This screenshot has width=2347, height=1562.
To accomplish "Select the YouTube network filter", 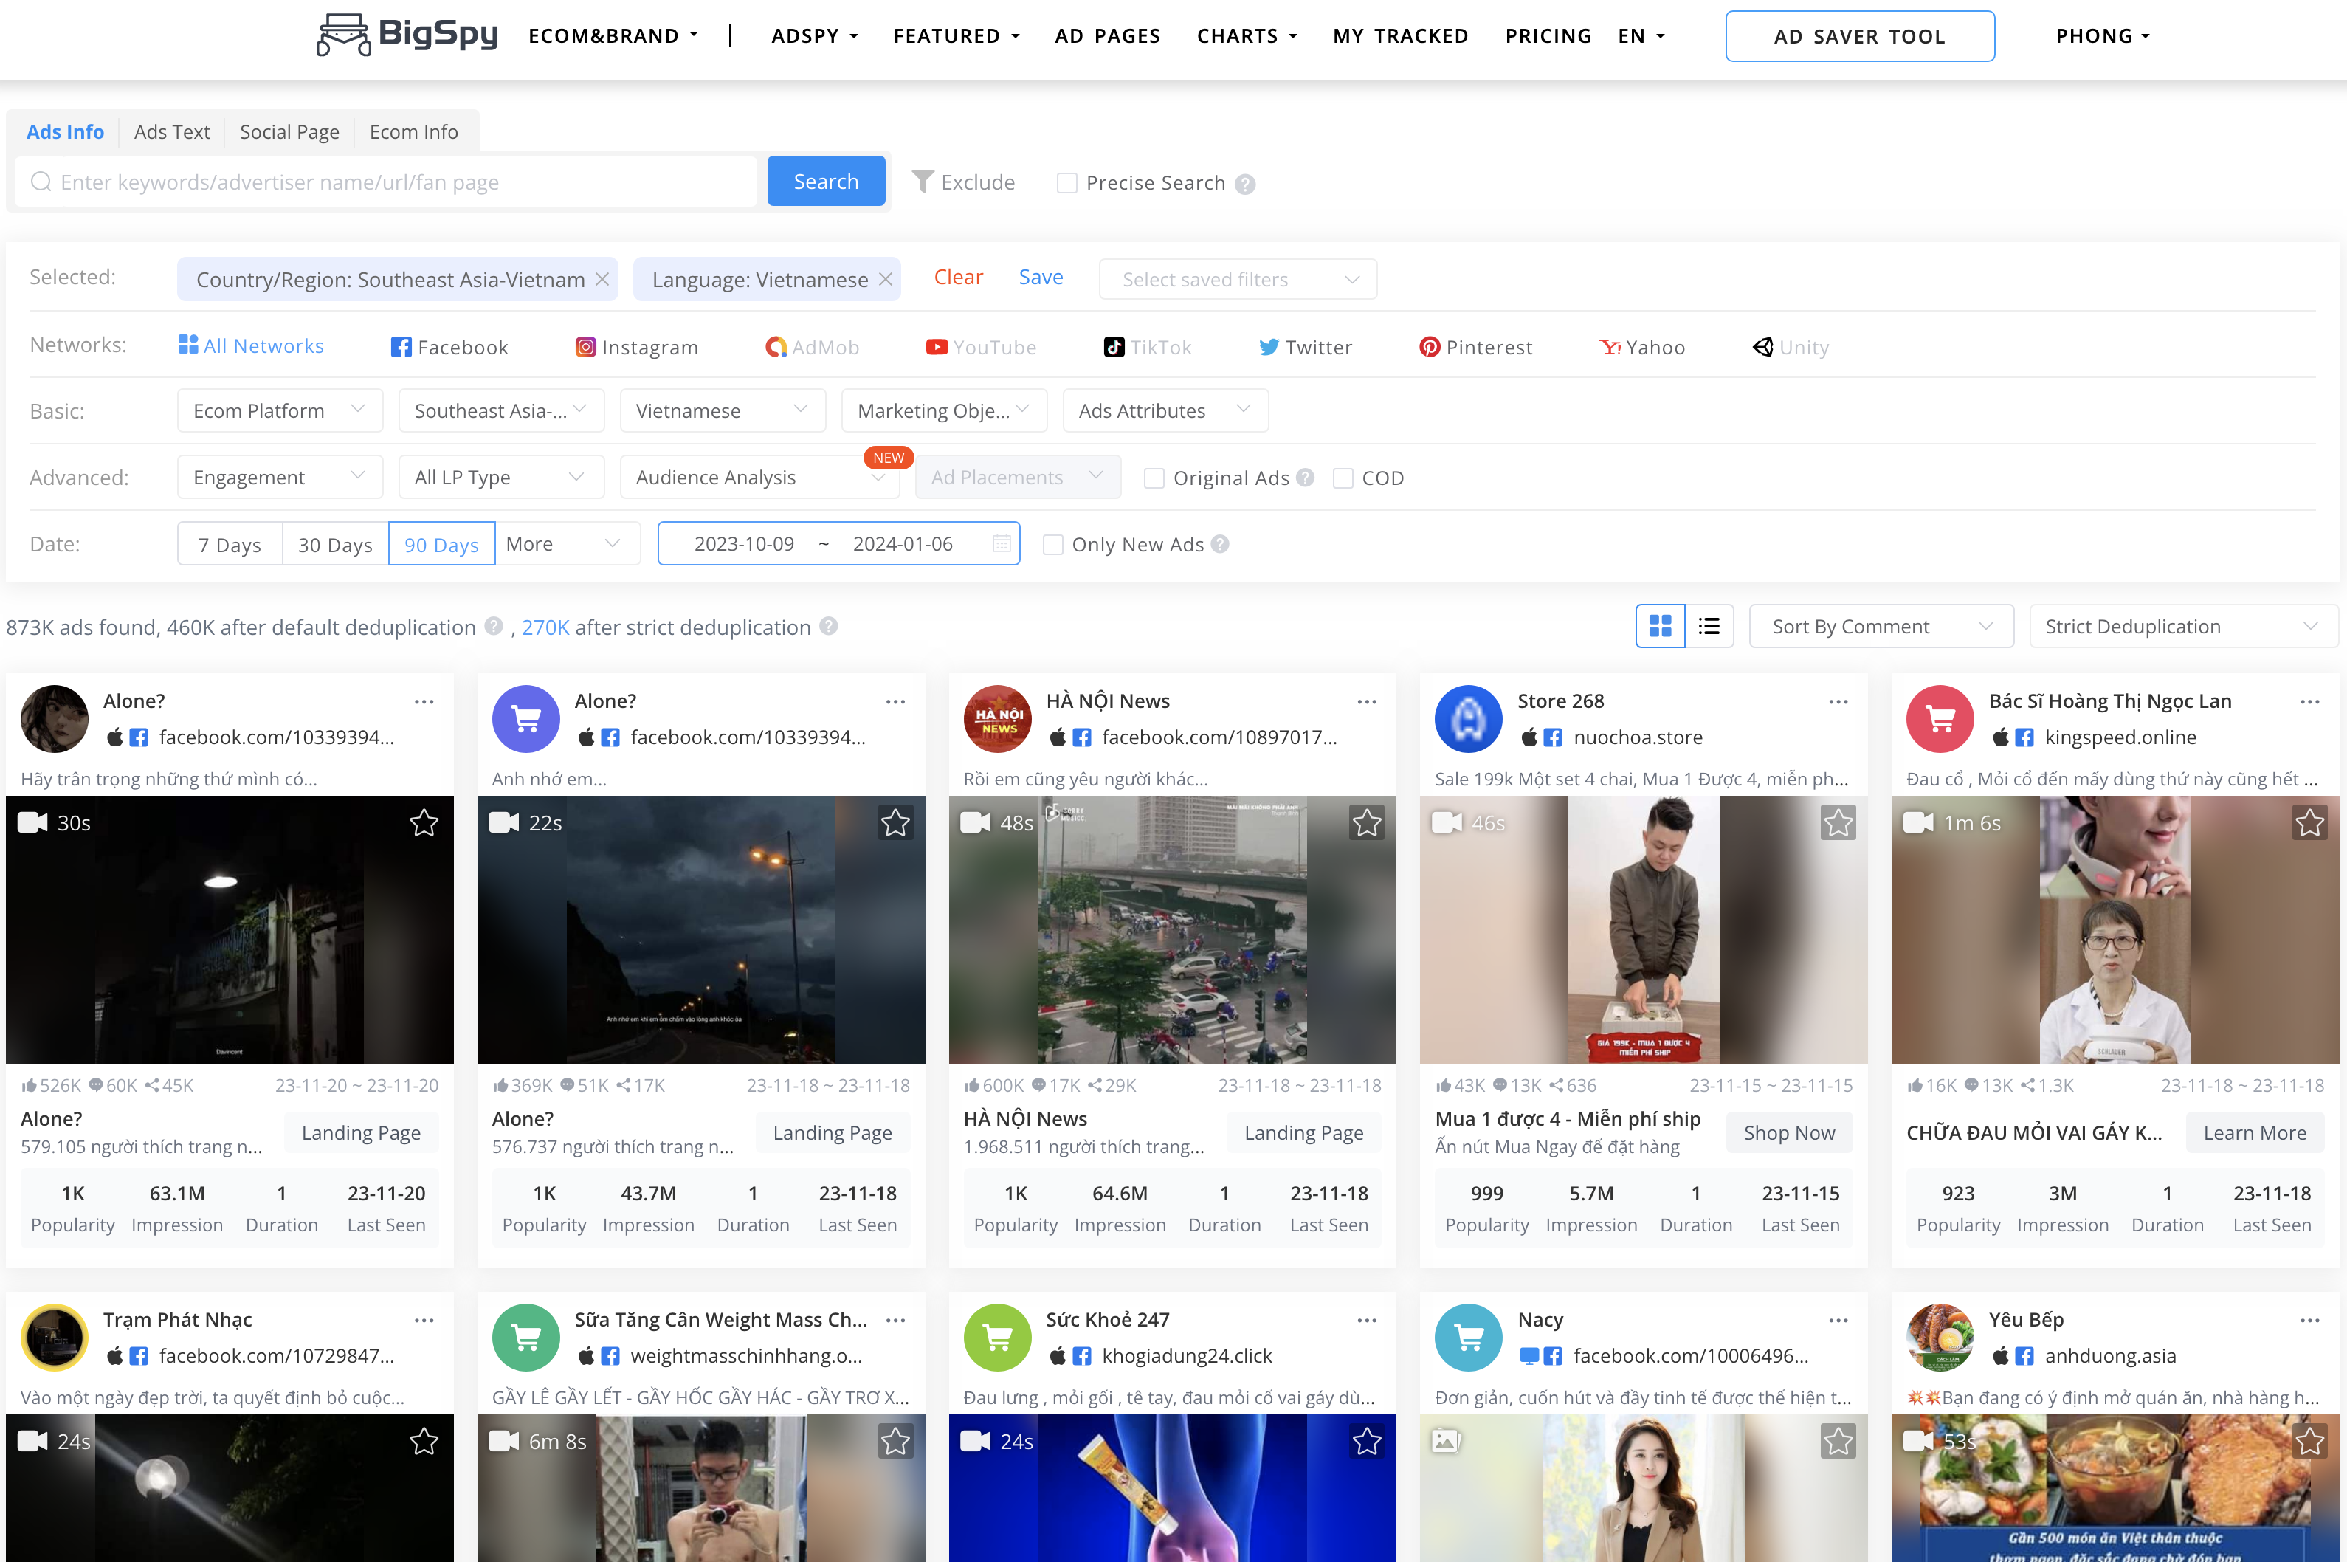I will 981,347.
